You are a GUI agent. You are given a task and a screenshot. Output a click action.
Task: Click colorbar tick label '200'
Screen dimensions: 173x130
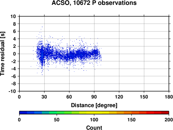(169, 120)
